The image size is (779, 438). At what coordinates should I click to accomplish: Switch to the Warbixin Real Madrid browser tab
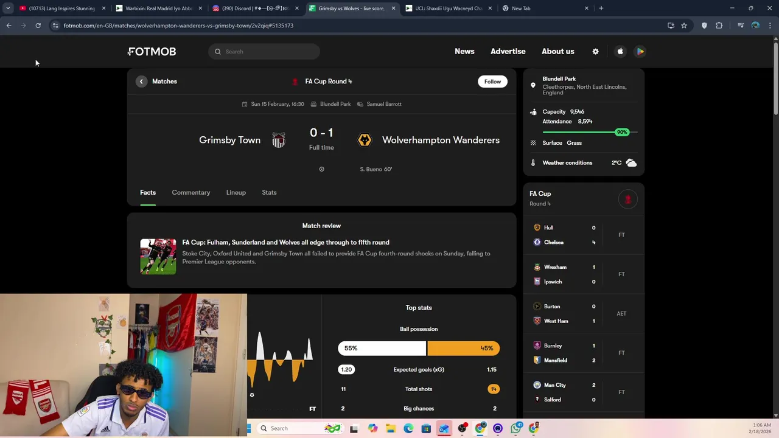[159, 9]
